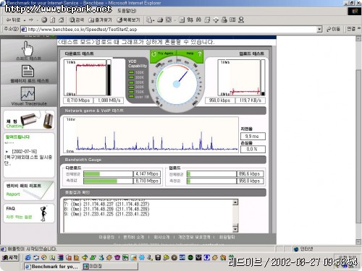The height and width of the screenshot is (271, 362).
Task: Open the 회사소개 footer link
Action: 161,237
